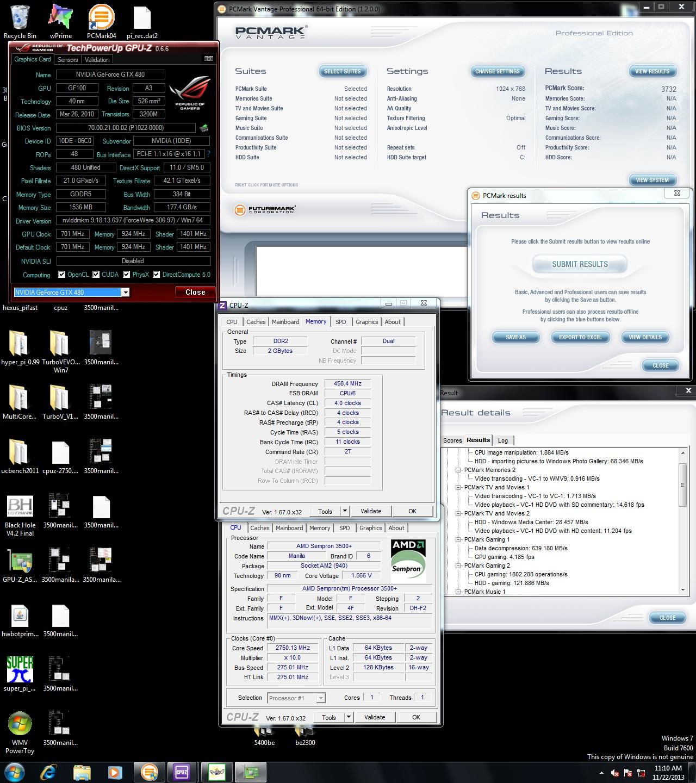Switch to CPU-Z taskbar button
Screen dimensions: 696x783
pos(181,772)
